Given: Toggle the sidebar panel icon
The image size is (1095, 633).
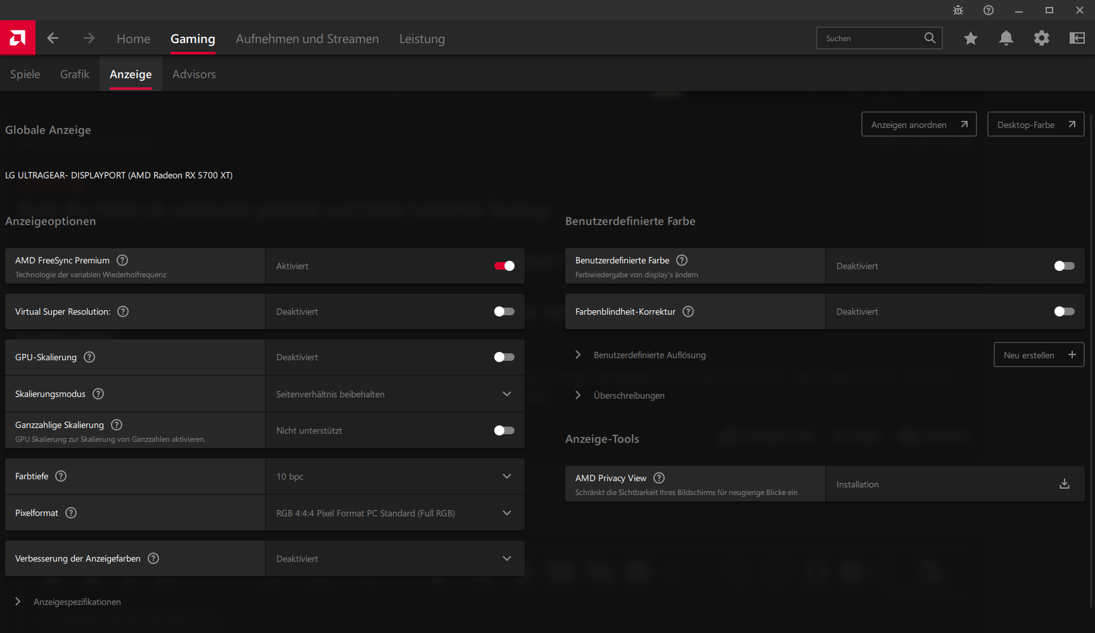Looking at the screenshot, I should tap(1077, 39).
